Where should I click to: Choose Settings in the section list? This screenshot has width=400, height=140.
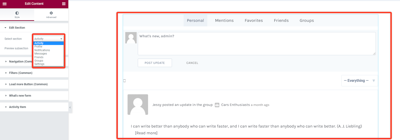(48, 64)
